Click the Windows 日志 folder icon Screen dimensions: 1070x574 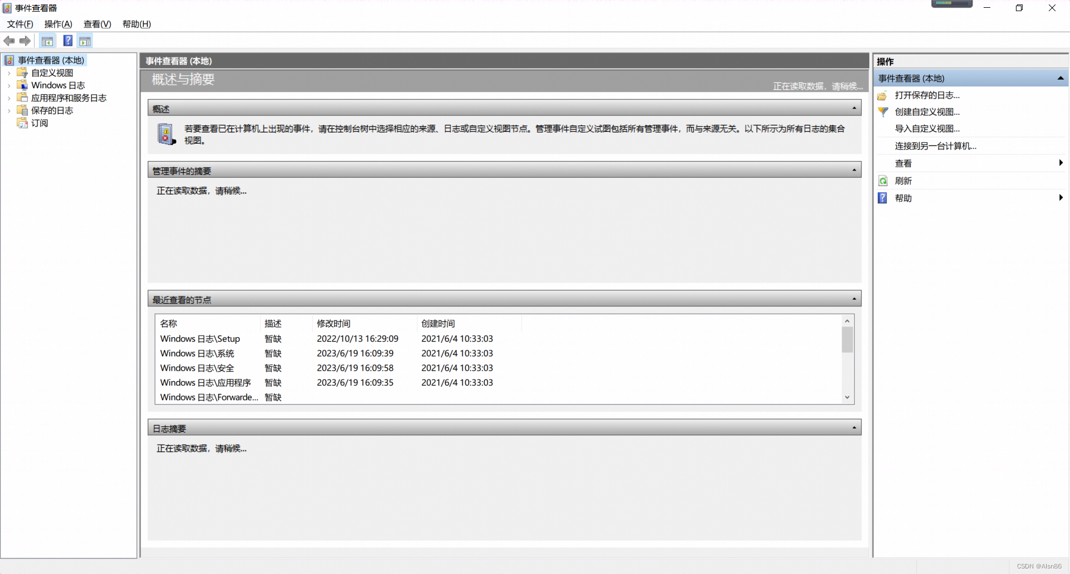coord(22,85)
